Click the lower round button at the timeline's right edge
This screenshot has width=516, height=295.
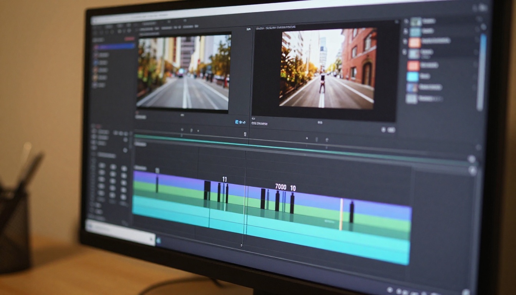coord(473,171)
